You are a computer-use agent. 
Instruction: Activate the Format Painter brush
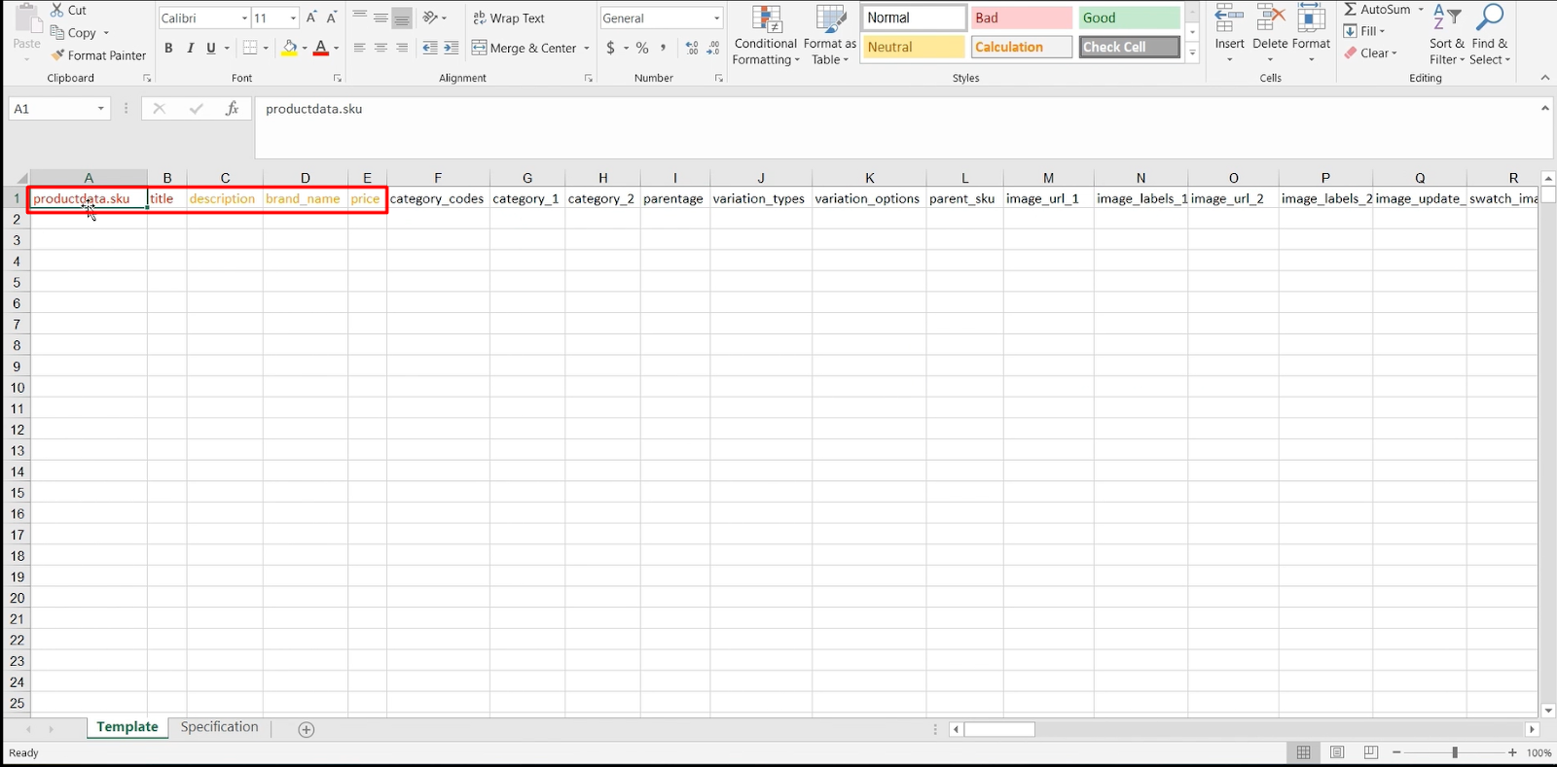pos(98,55)
